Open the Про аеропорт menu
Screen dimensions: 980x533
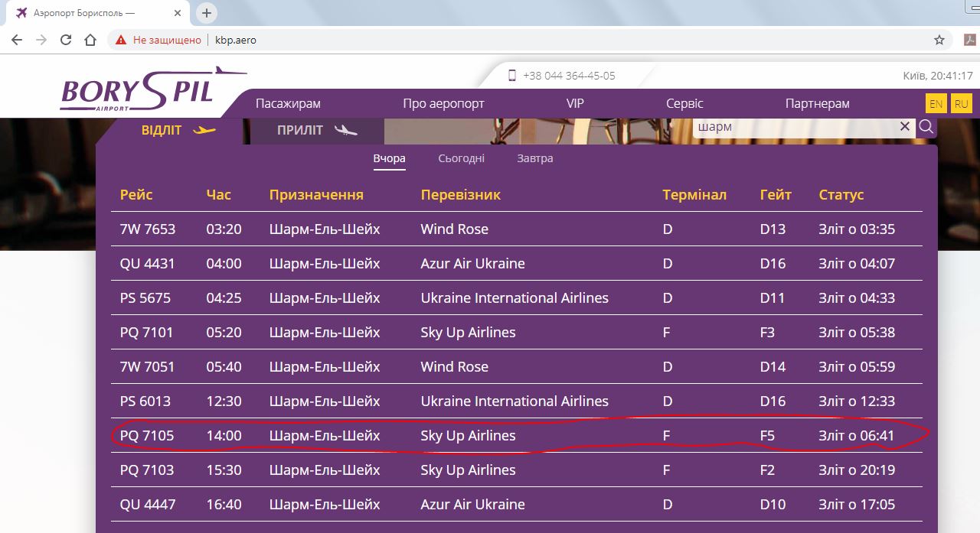click(443, 103)
